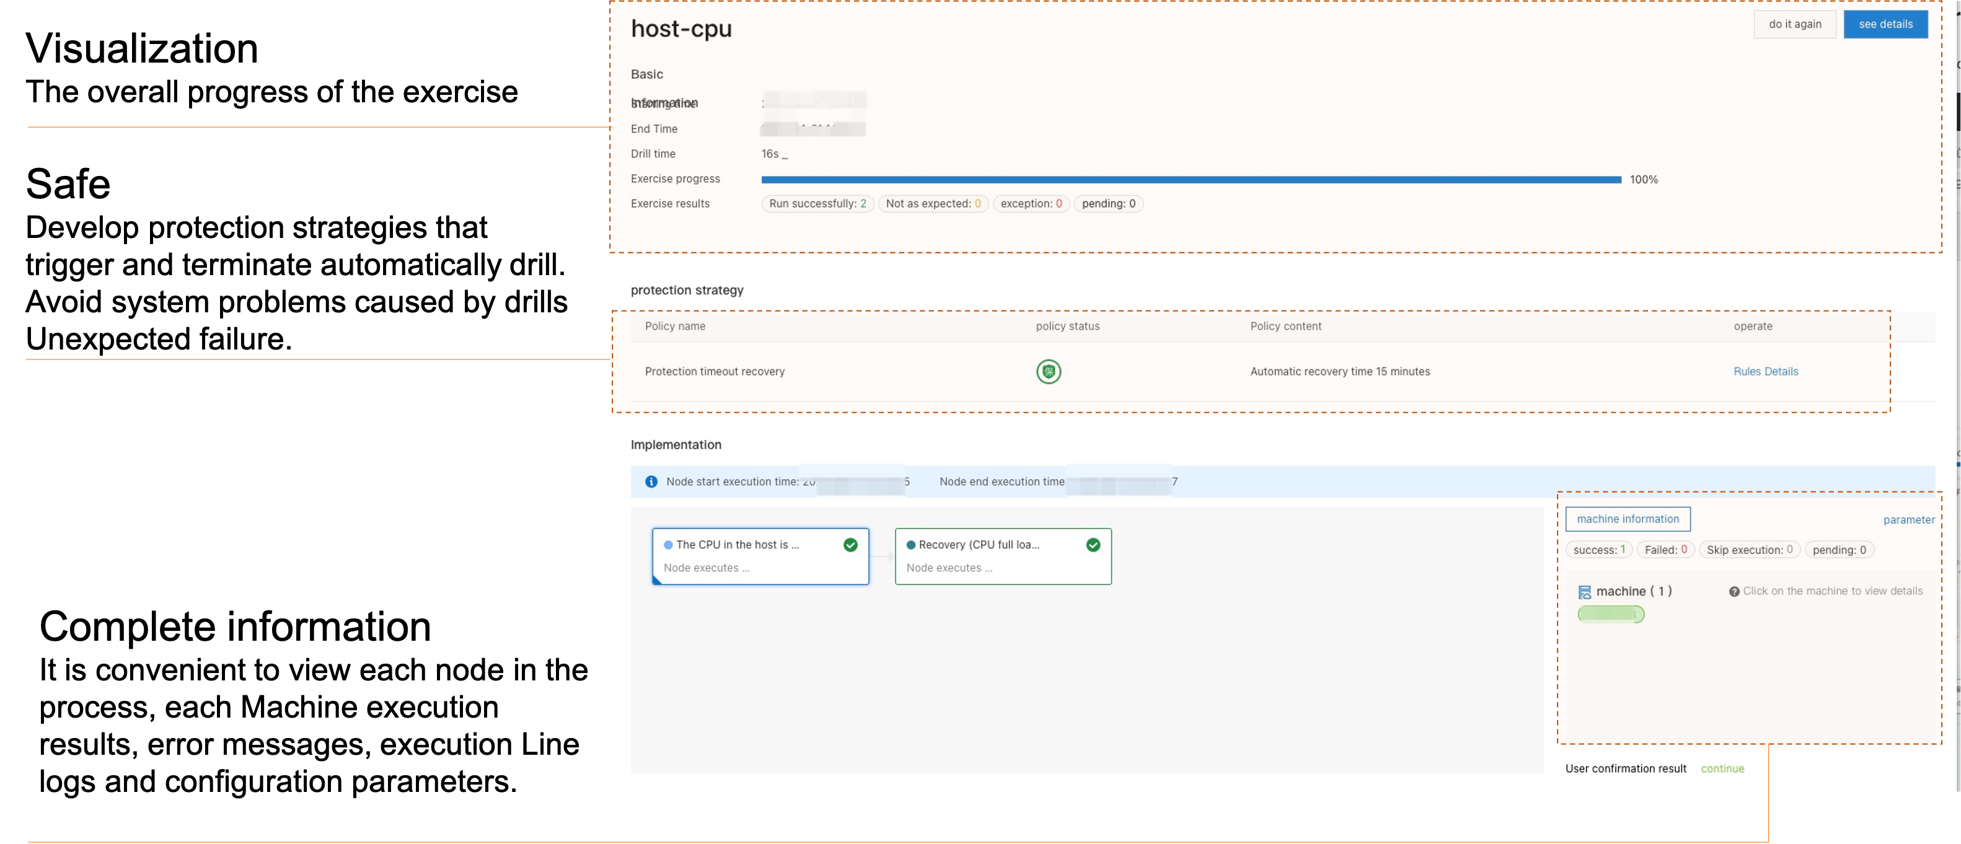Screen dimensions: 1961x844
Task: Click green checkmark on the Recovery node
Action: click(x=1093, y=545)
